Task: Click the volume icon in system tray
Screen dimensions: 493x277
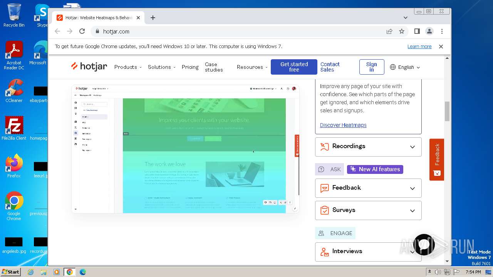Action: click(438, 272)
